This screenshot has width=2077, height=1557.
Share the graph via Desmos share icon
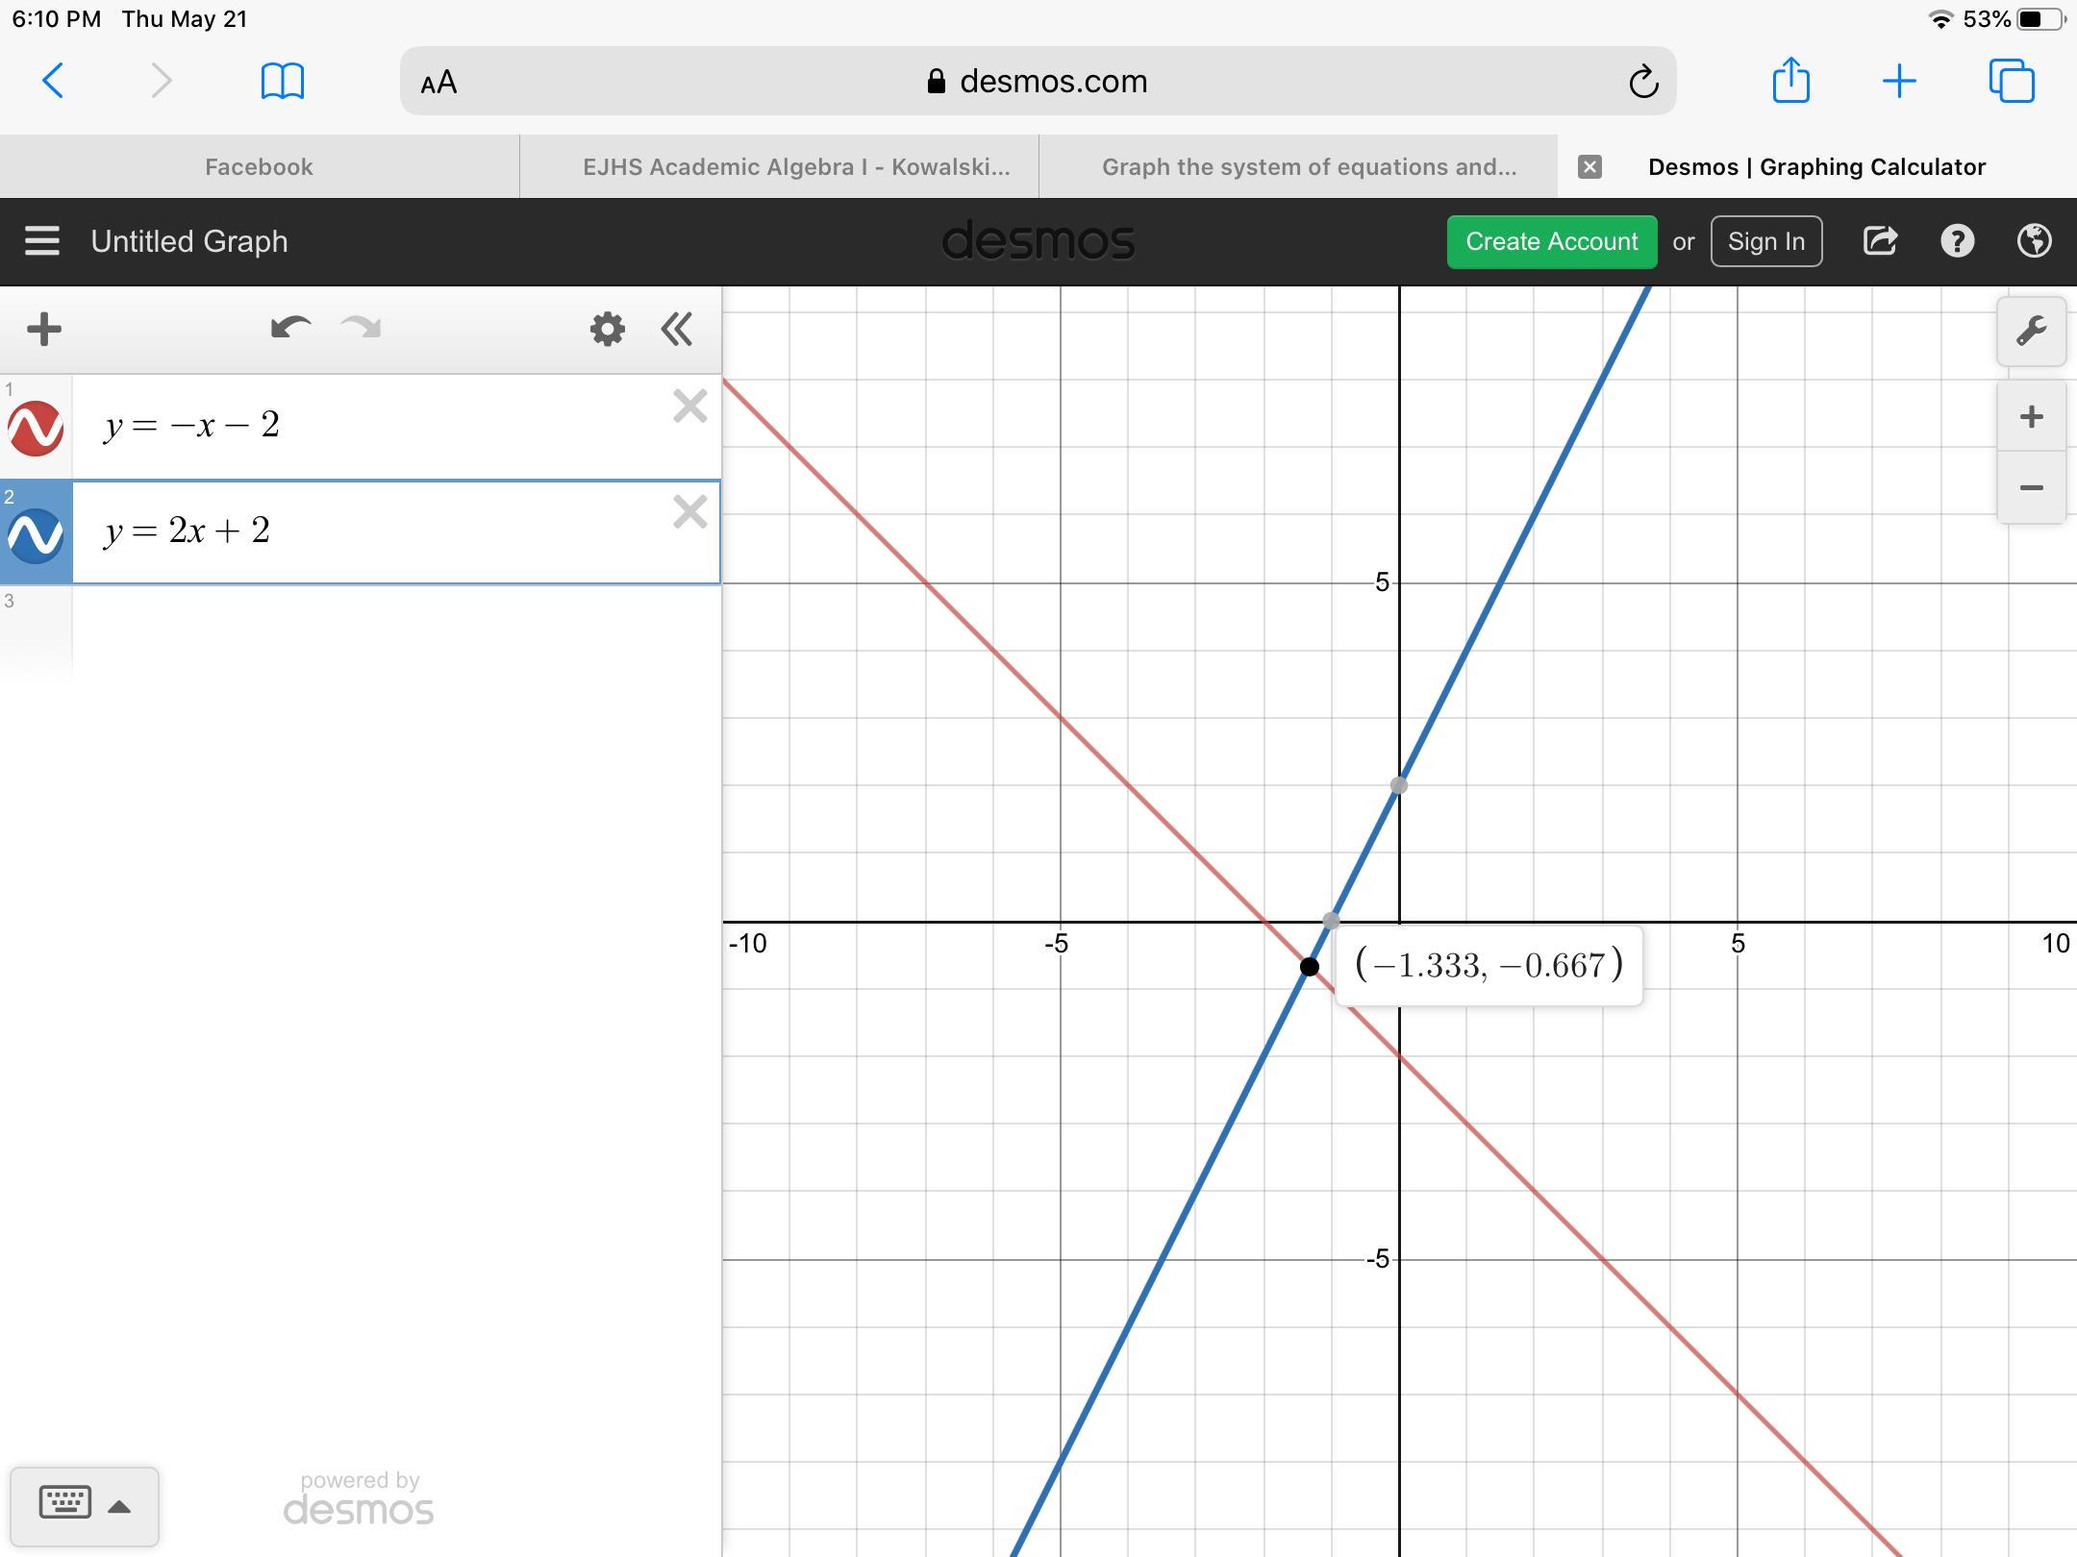[1880, 241]
